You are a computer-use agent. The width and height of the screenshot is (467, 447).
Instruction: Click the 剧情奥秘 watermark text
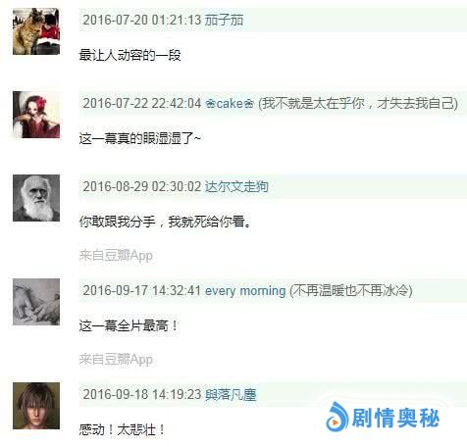point(395,418)
